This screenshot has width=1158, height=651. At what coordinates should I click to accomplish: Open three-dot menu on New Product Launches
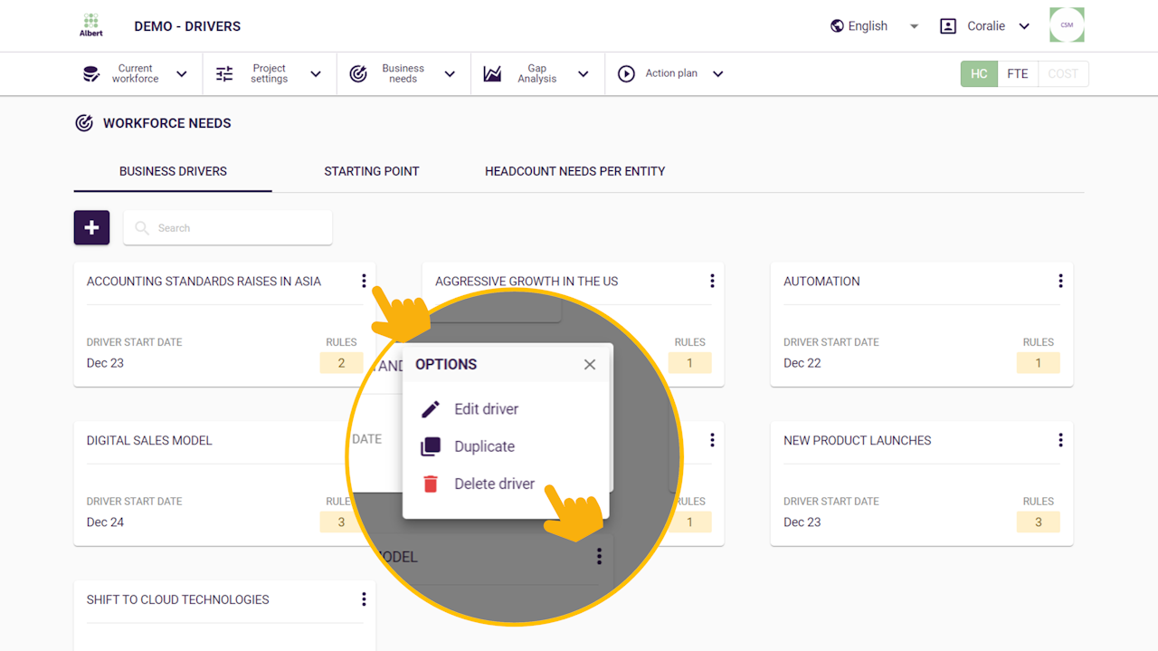tap(1060, 440)
